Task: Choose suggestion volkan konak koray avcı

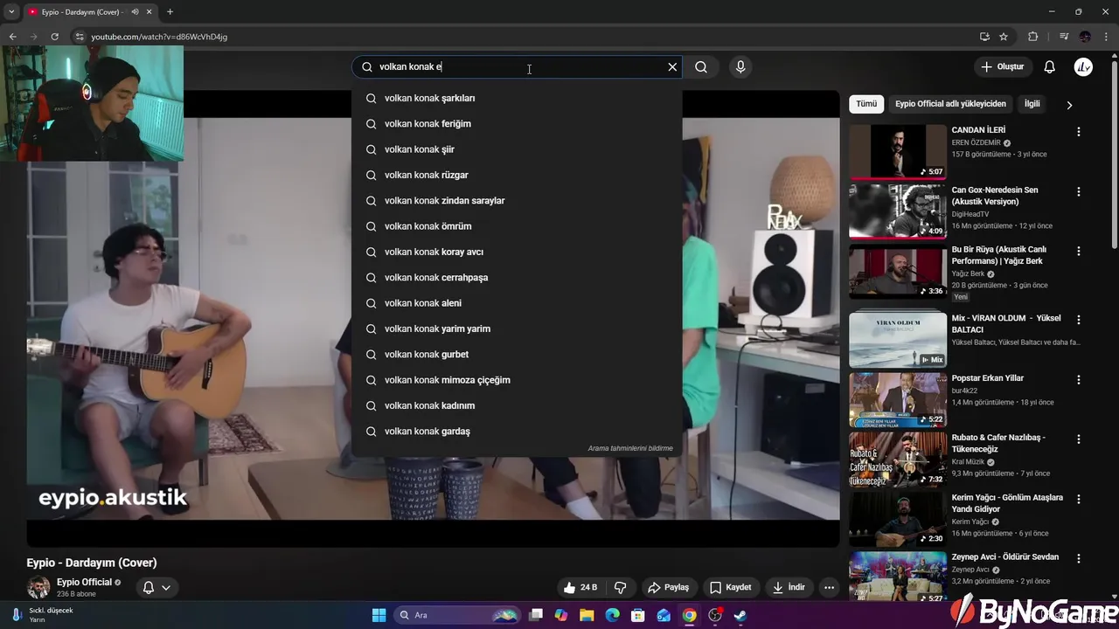Action: pos(517,252)
